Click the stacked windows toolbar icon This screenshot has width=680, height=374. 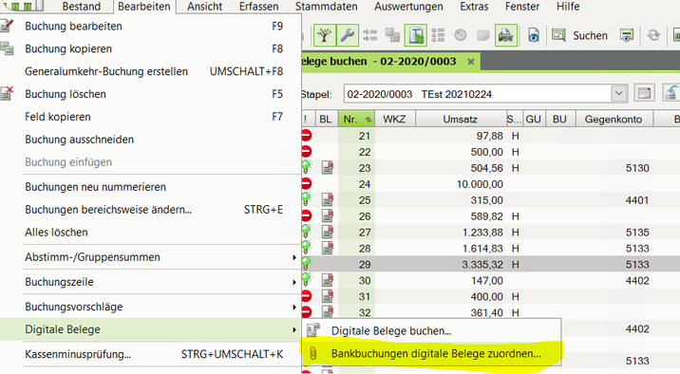click(392, 35)
